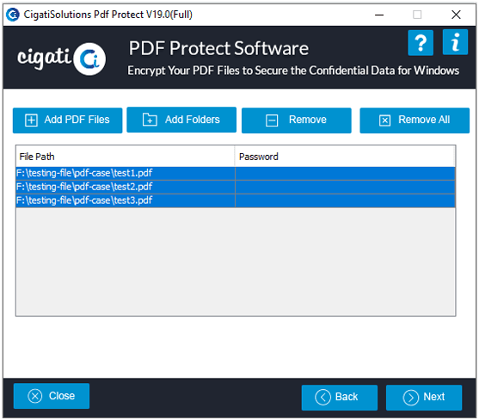479x420 pixels.
Task: Select the test3.pdf file row
Action: (x=236, y=201)
